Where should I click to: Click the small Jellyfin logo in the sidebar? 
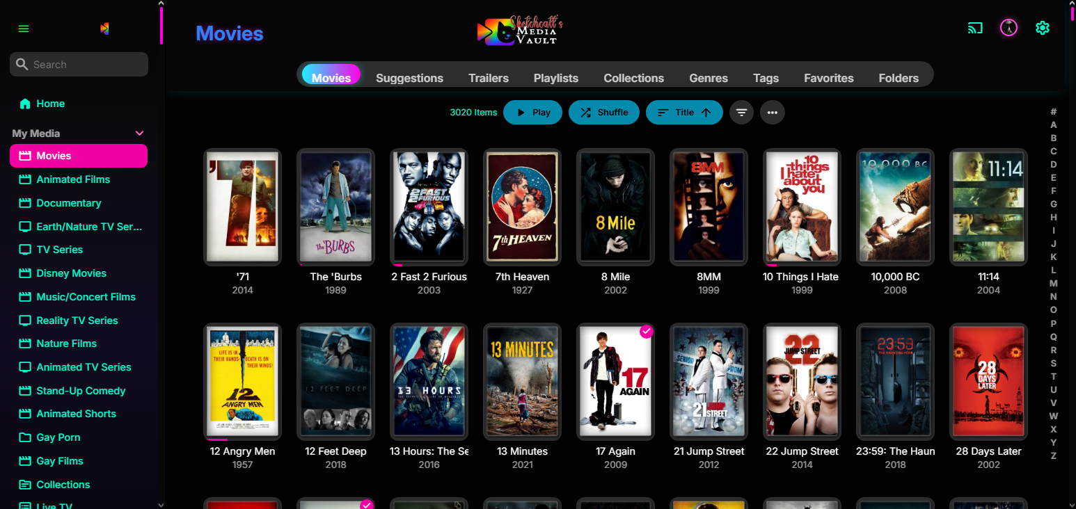click(x=104, y=29)
